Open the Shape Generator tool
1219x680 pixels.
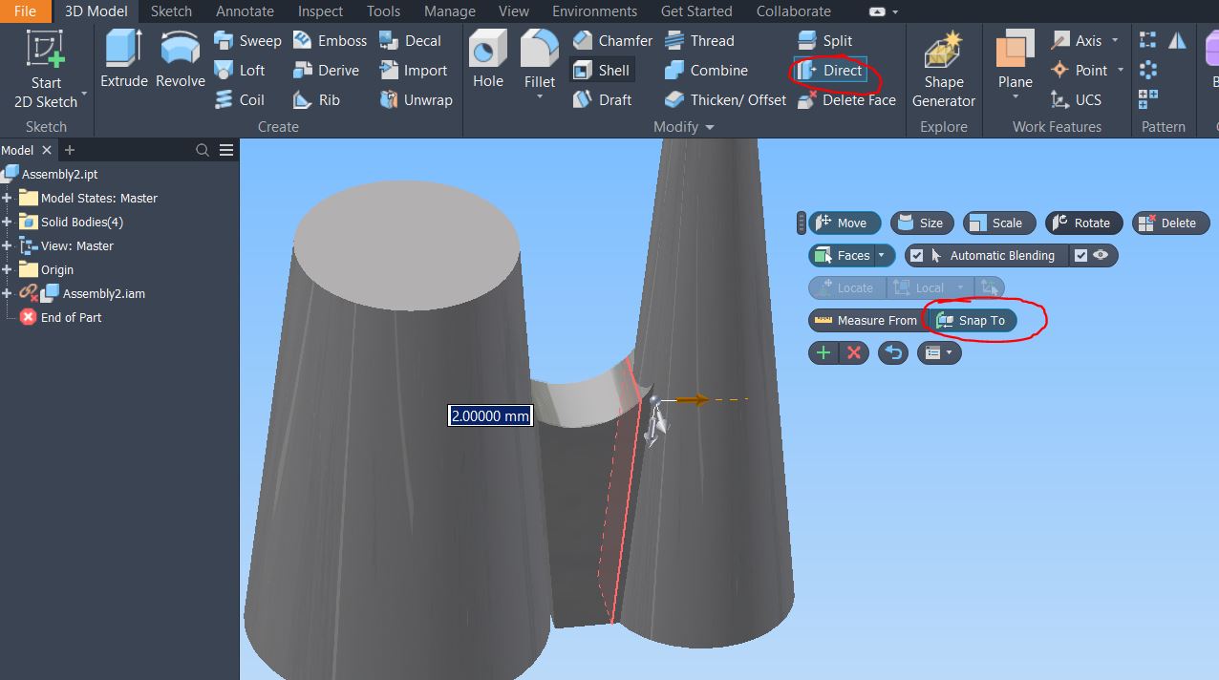pos(943,70)
